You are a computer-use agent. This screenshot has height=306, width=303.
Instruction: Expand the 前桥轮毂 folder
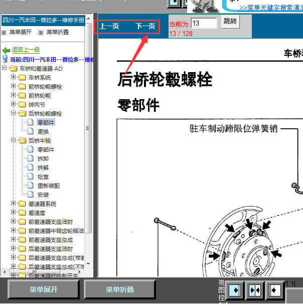pos(13,95)
